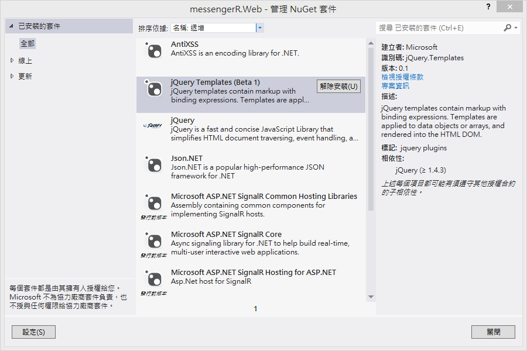This screenshot has height=351, width=527.
Task: Open the help question mark button
Action: pyautogui.click(x=488, y=6)
